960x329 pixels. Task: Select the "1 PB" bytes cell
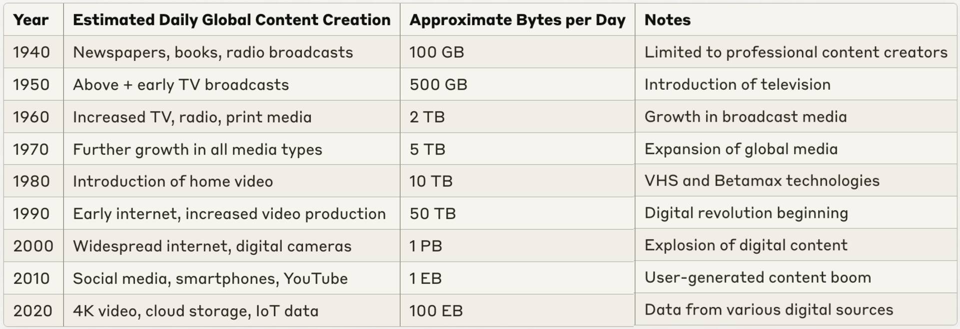pos(426,246)
